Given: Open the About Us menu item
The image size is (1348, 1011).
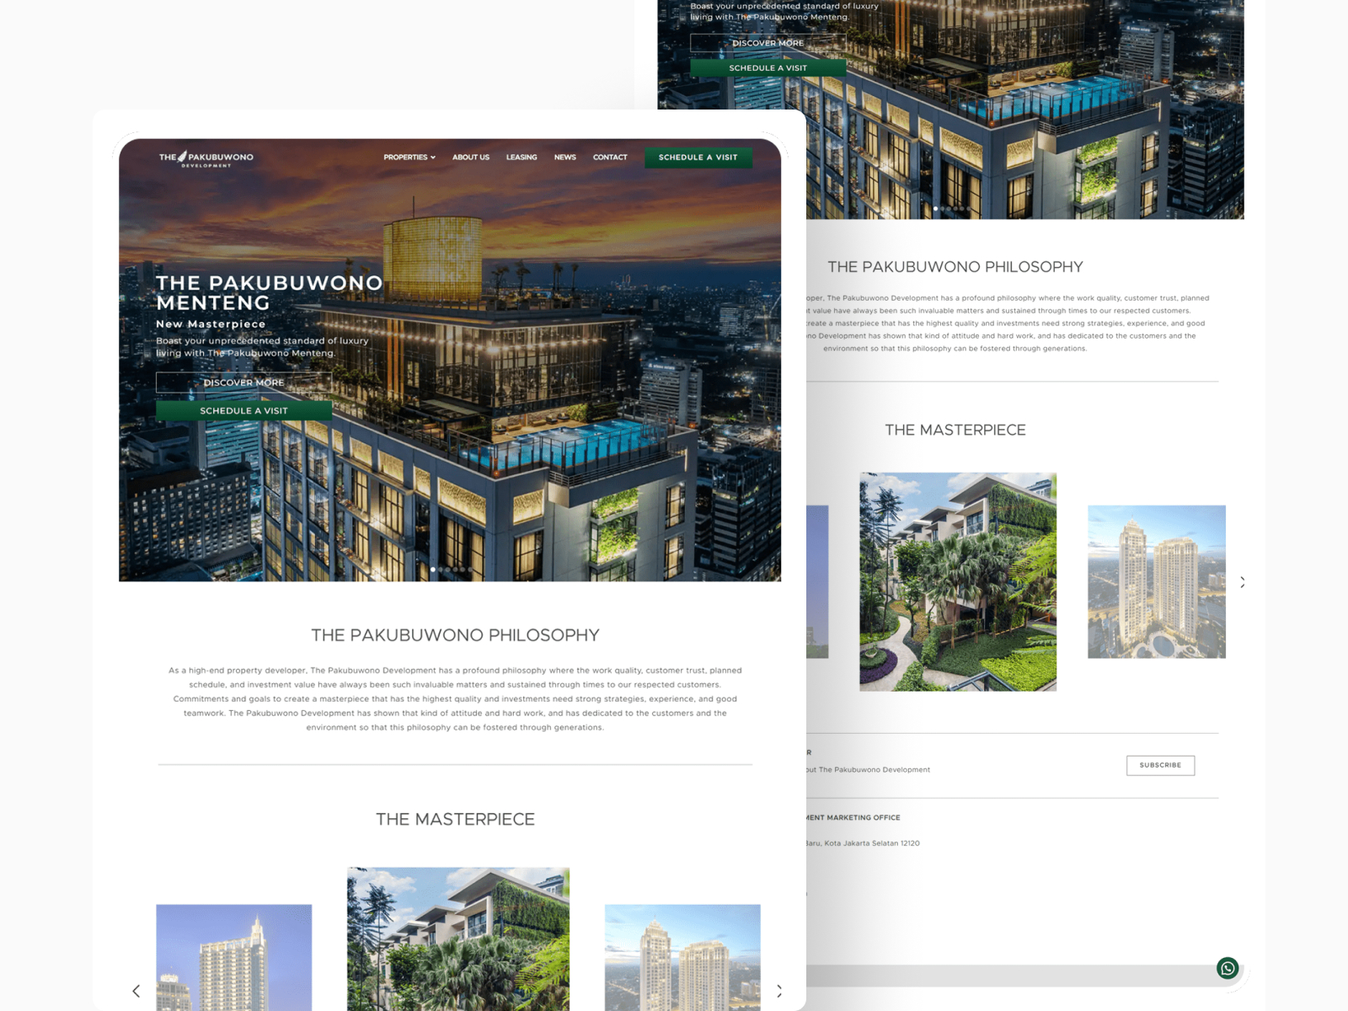Looking at the screenshot, I should coord(470,158).
